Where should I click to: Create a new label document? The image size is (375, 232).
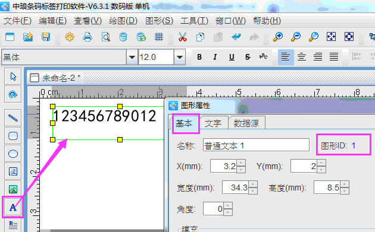[x=10, y=37]
